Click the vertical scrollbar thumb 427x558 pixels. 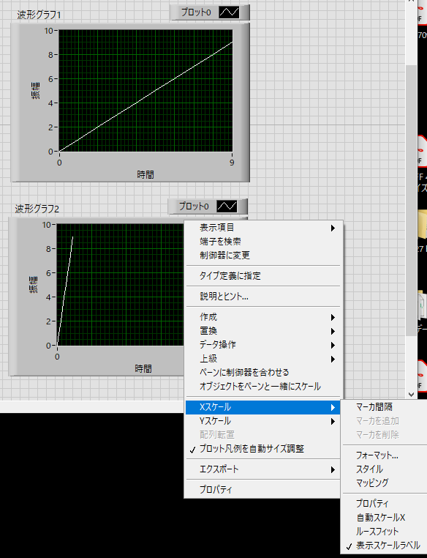pyautogui.click(x=411, y=200)
